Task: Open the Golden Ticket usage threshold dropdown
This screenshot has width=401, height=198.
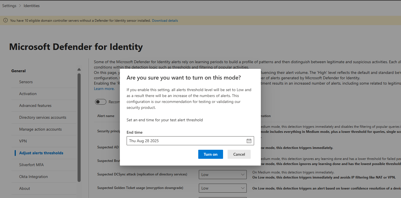Action: [223, 188]
